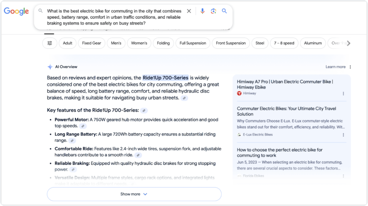Open AI Overview three-dot options menu

click(x=350, y=67)
